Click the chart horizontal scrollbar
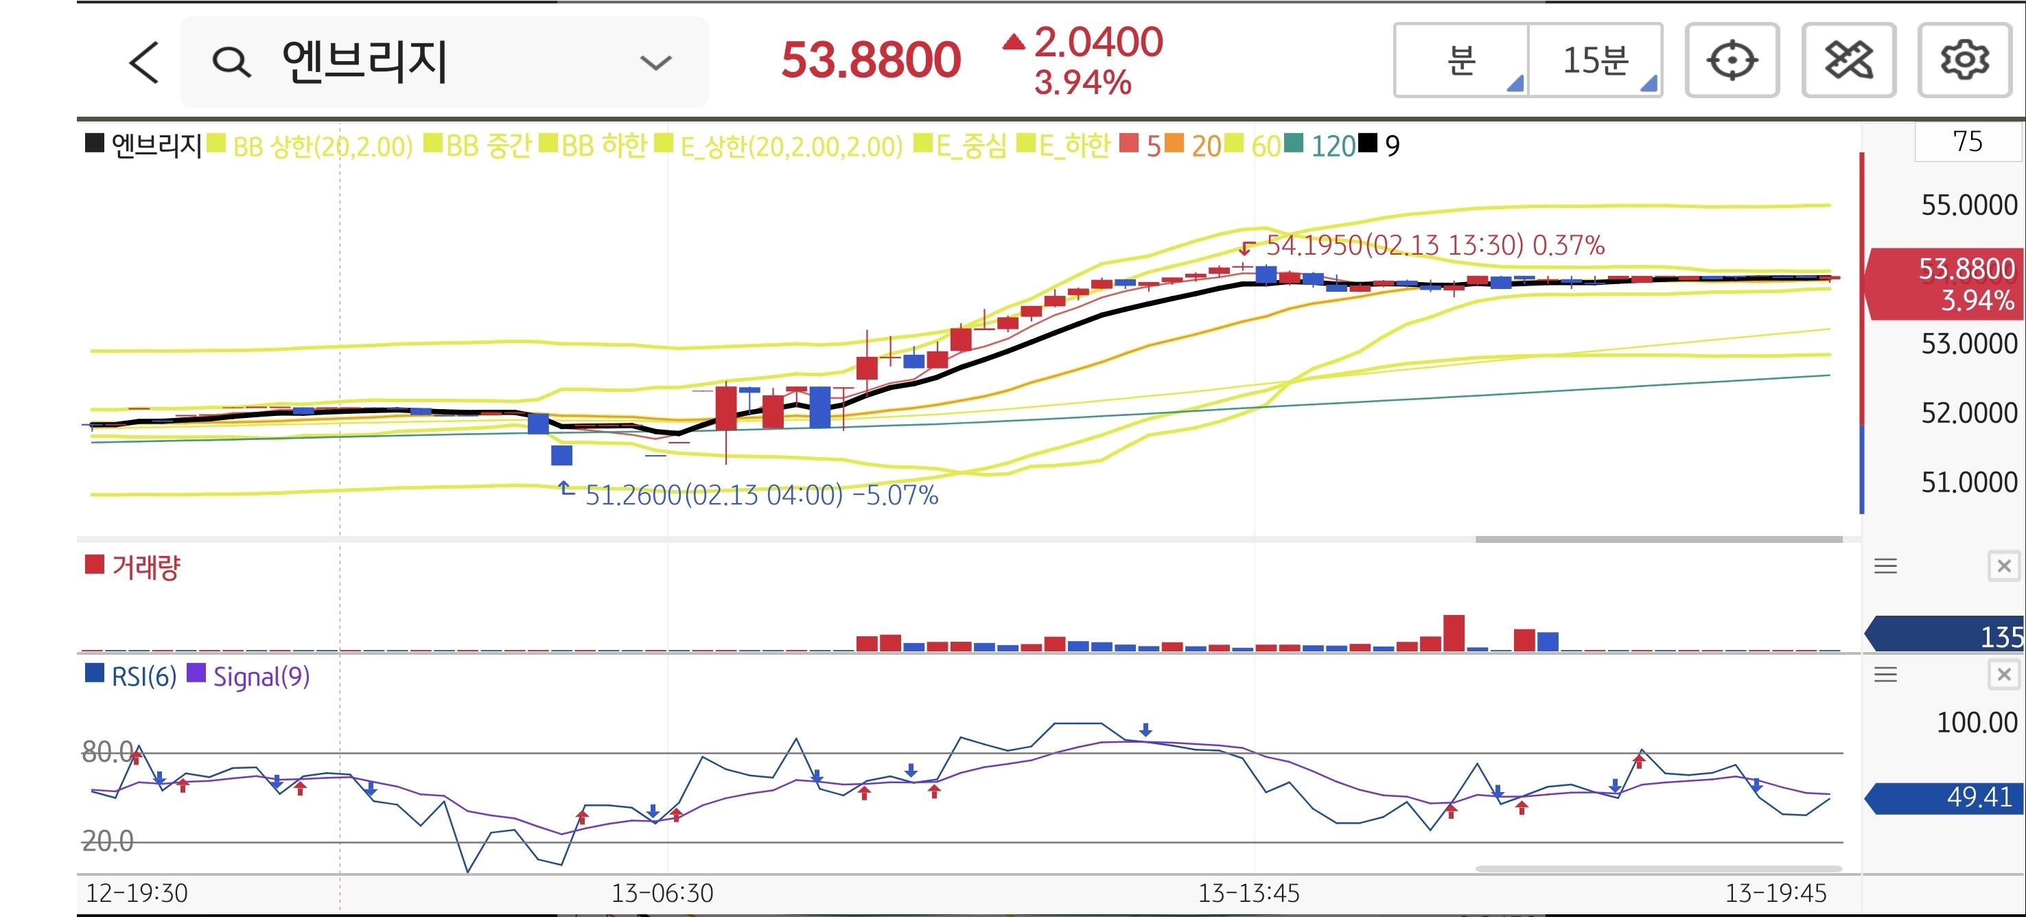 [x=1658, y=539]
